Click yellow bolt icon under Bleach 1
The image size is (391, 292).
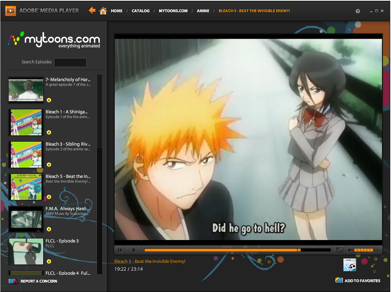[49, 132]
